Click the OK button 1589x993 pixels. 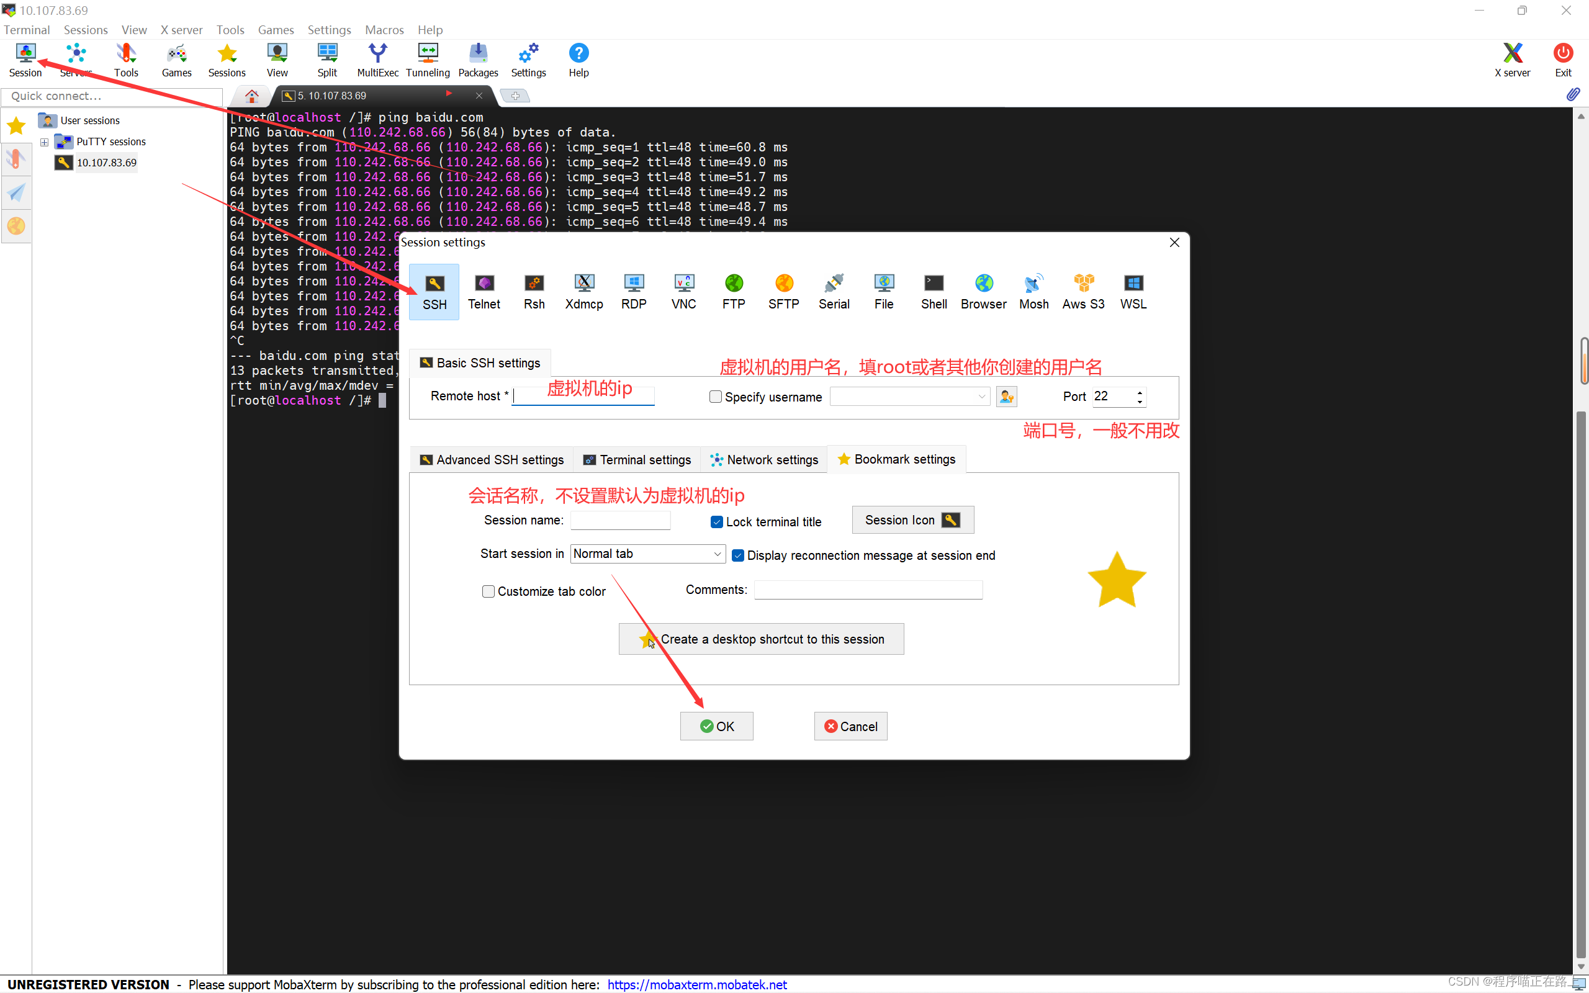pos(716,726)
